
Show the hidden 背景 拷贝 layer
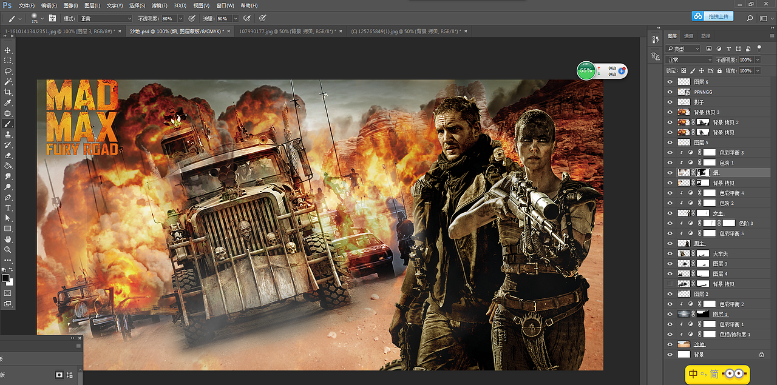pyautogui.click(x=670, y=284)
